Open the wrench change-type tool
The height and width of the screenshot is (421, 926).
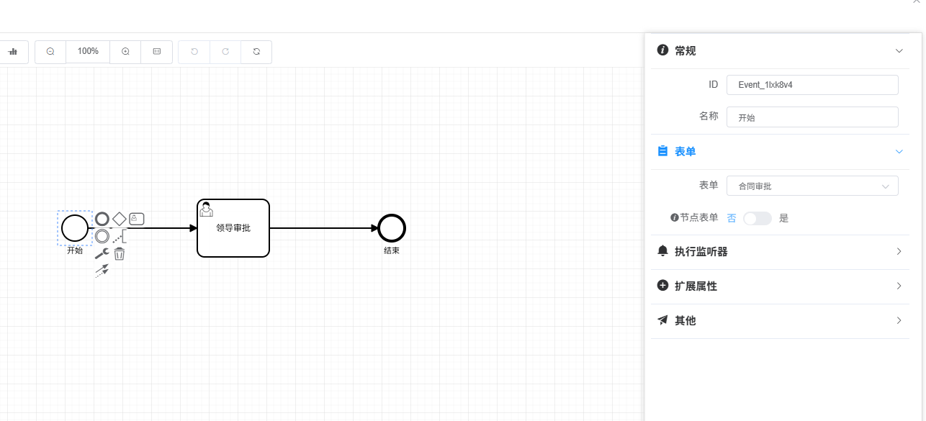102,253
